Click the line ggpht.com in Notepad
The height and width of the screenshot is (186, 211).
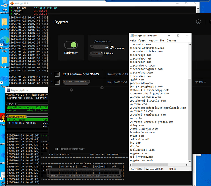(x=137, y=80)
